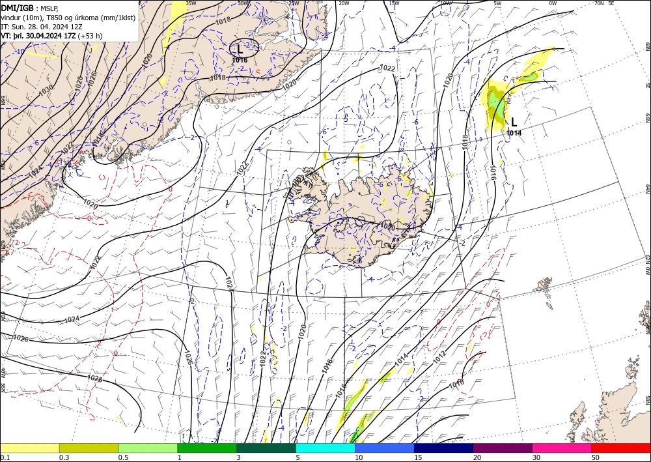Select the cyan 5 mm legend swatch
651x462 pixels.
[325, 448]
